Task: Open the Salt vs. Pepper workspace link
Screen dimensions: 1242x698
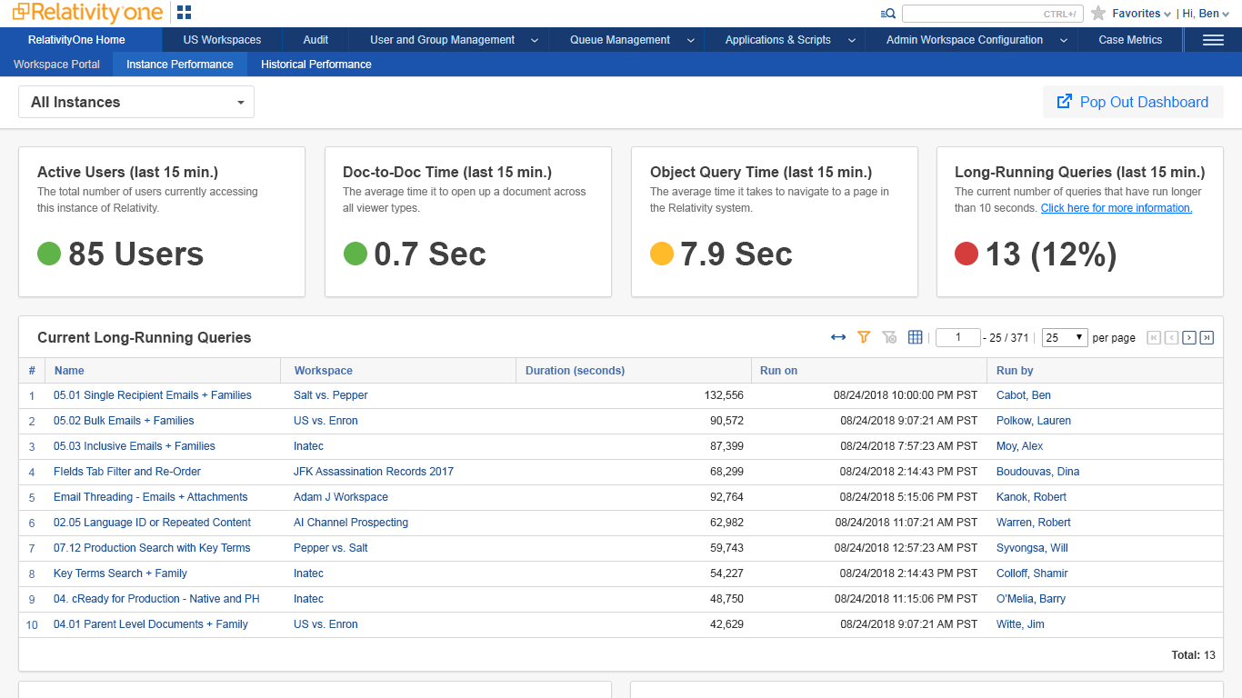Action: [331, 395]
